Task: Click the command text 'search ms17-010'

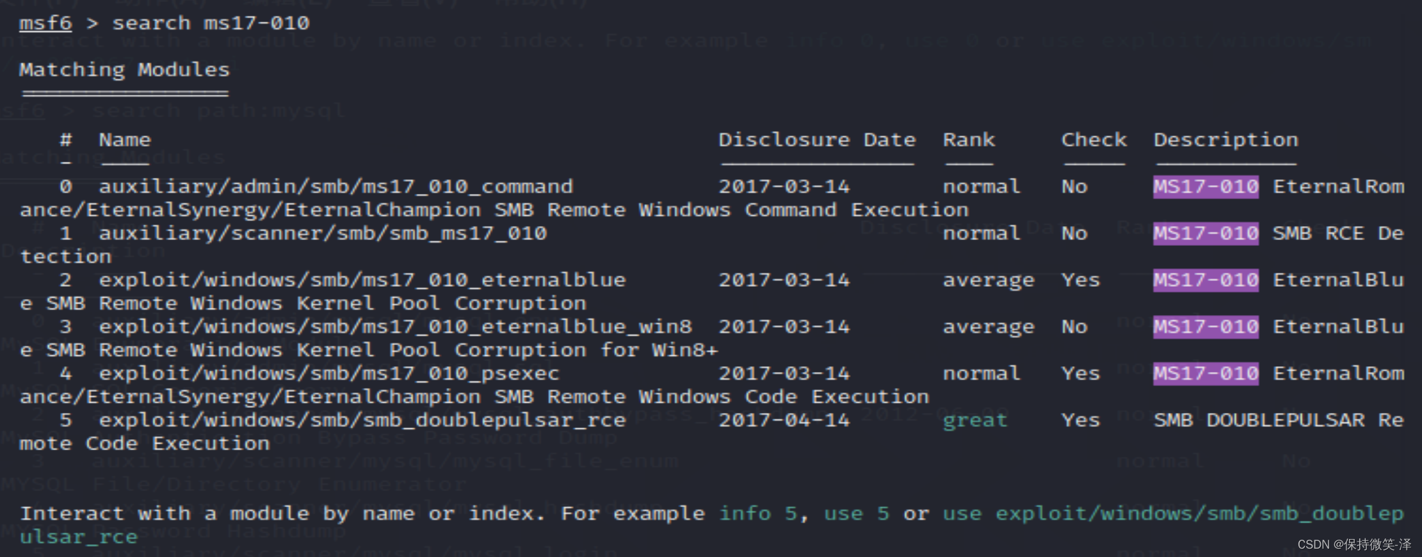Action: pyautogui.click(x=211, y=23)
